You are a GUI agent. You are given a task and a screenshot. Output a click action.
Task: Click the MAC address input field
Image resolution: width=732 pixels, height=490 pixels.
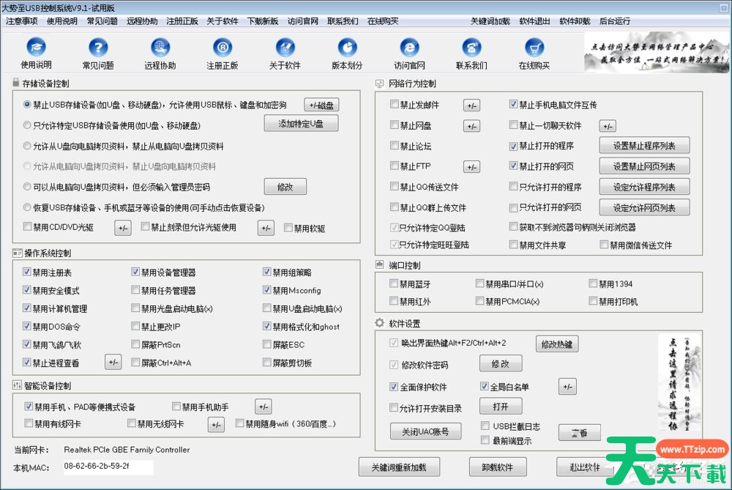[108, 466]
